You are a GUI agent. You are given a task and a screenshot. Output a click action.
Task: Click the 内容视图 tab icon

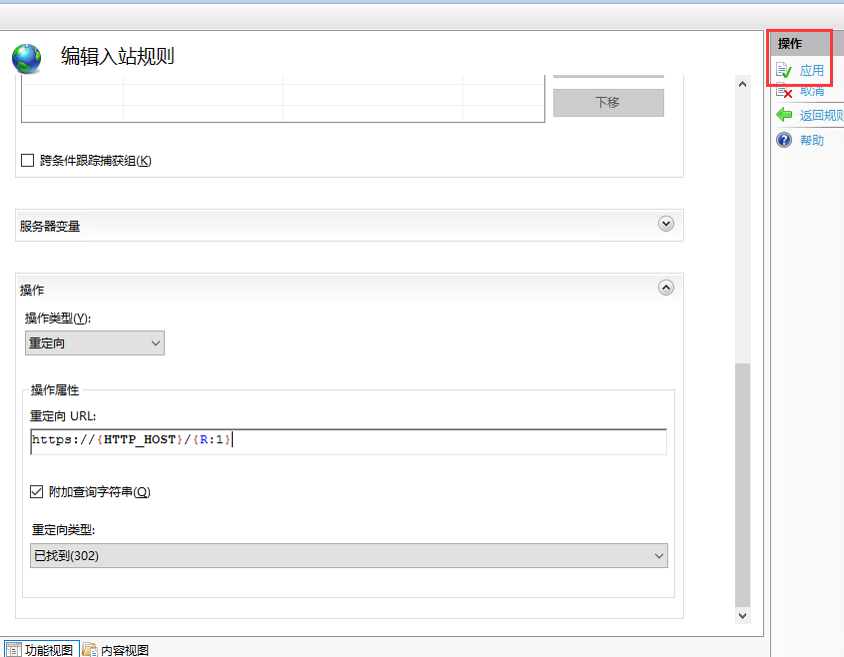pyautogui.click(x=89, y=649)
